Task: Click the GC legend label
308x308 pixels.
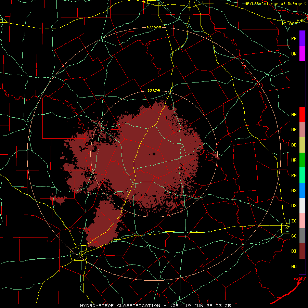Action: coord(294,236)
